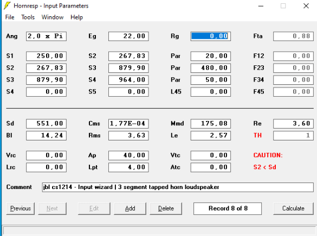Screen dimensions: 317x236
Task: Click the S2 field in the Par 480,00 row
Action: click(46, 68)
